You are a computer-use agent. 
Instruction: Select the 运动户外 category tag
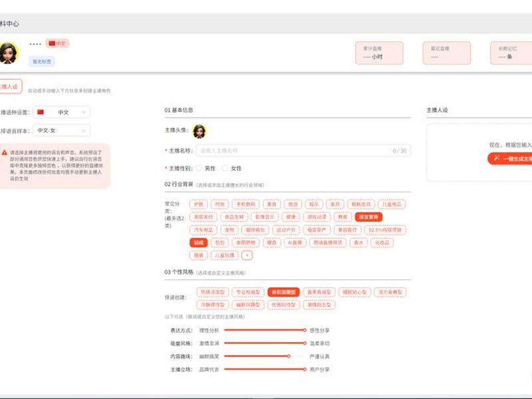(x=286, y=230)
